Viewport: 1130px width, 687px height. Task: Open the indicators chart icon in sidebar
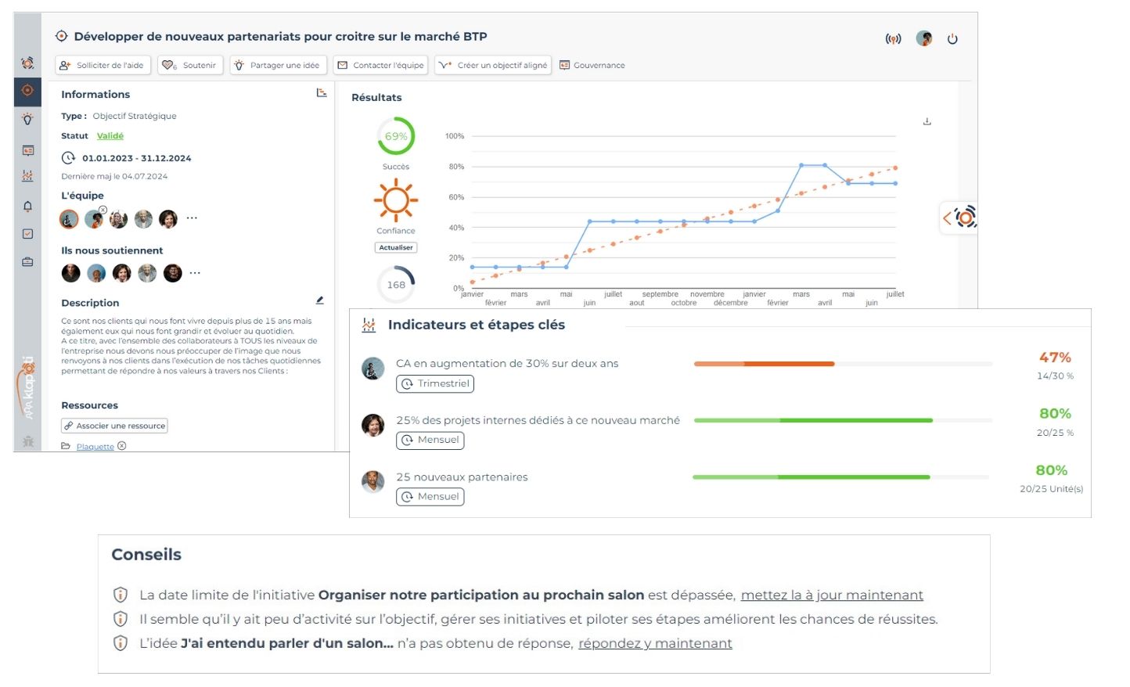tap(27, 176)
